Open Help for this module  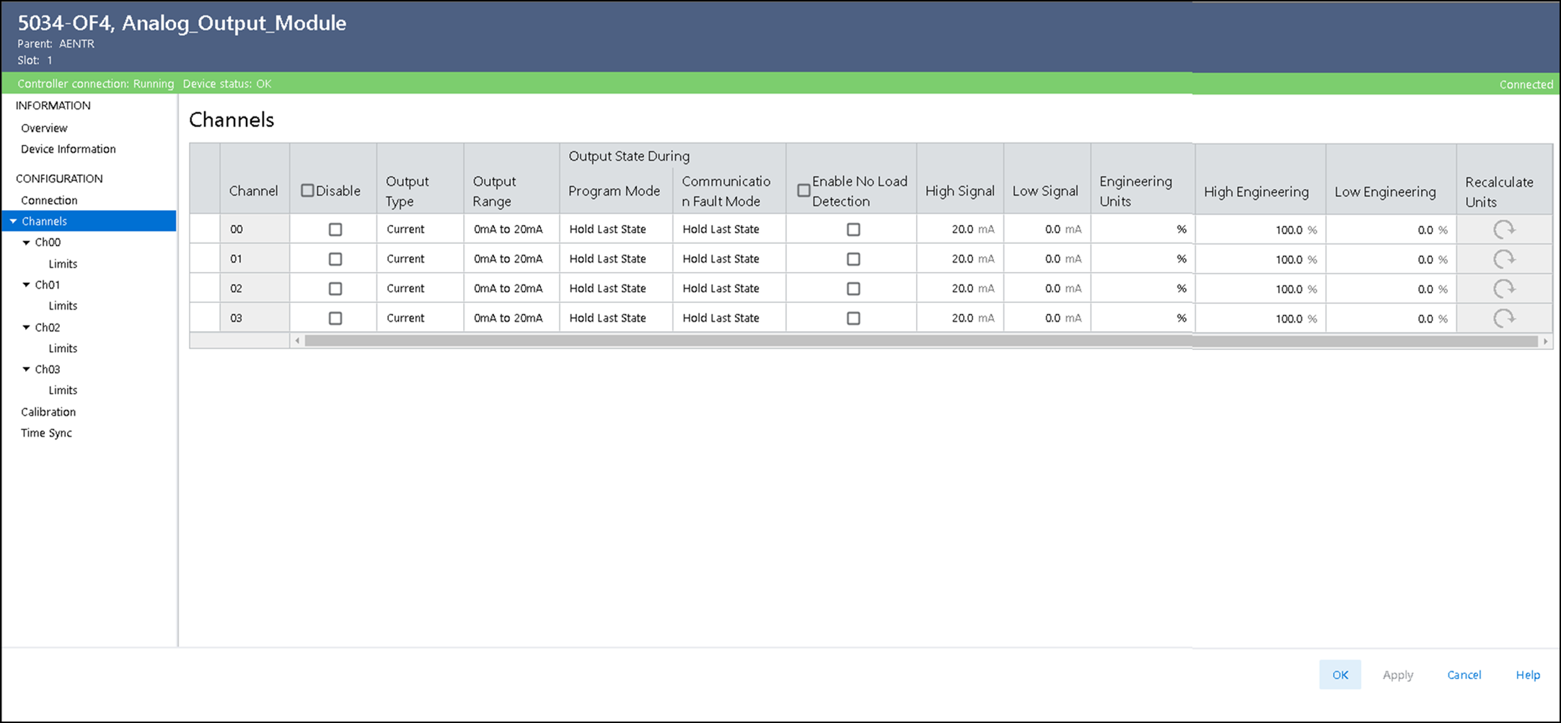pyautogui.click(x=1527, y=675)
